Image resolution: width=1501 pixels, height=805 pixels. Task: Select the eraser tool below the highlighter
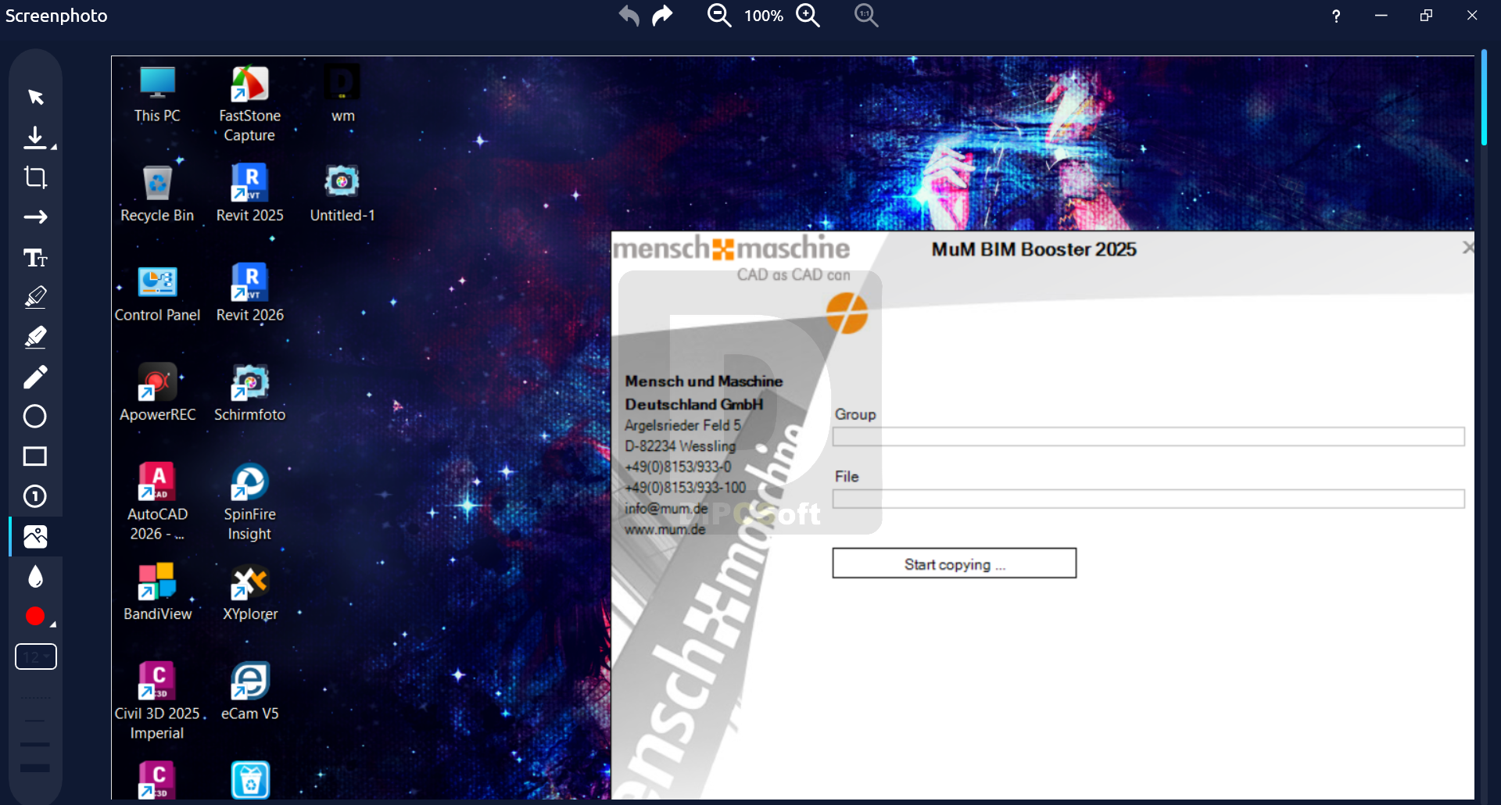(35, 337)
